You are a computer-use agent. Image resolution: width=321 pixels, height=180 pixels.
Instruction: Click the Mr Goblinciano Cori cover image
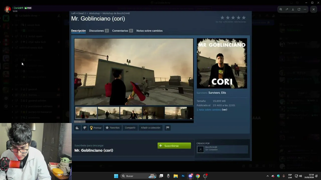coord(222,63)
